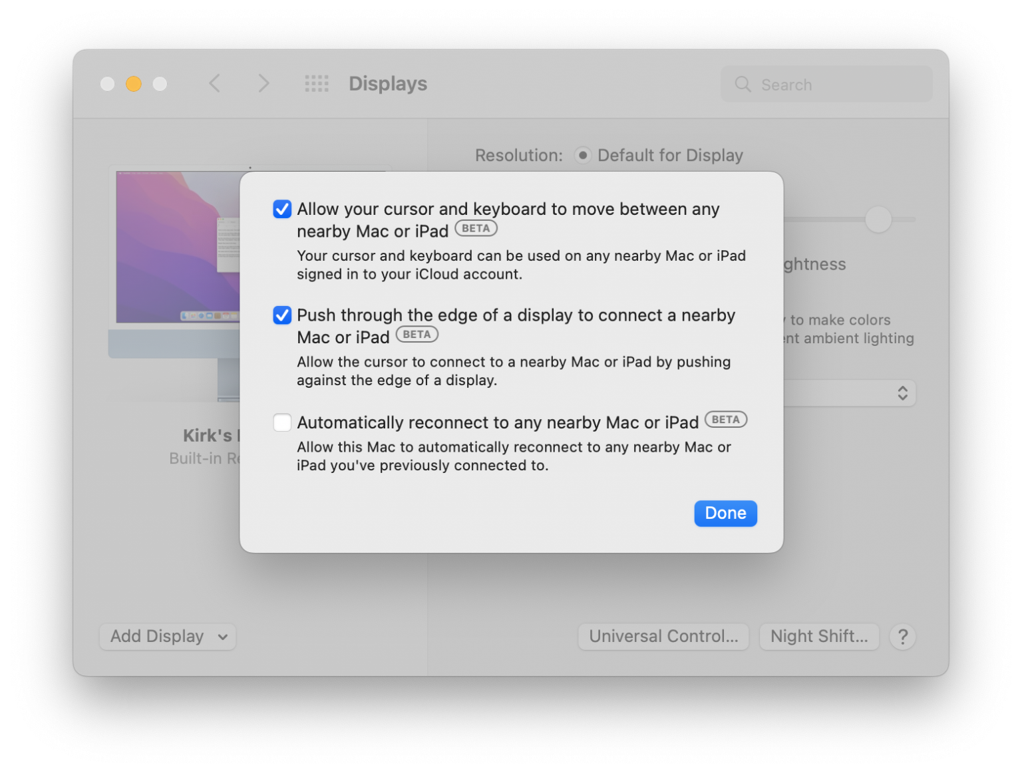The width and height of the screenshot is (1022, 773).
Task: Click the BETA badge next to automatic reconnect
Action: coord(725,419)
